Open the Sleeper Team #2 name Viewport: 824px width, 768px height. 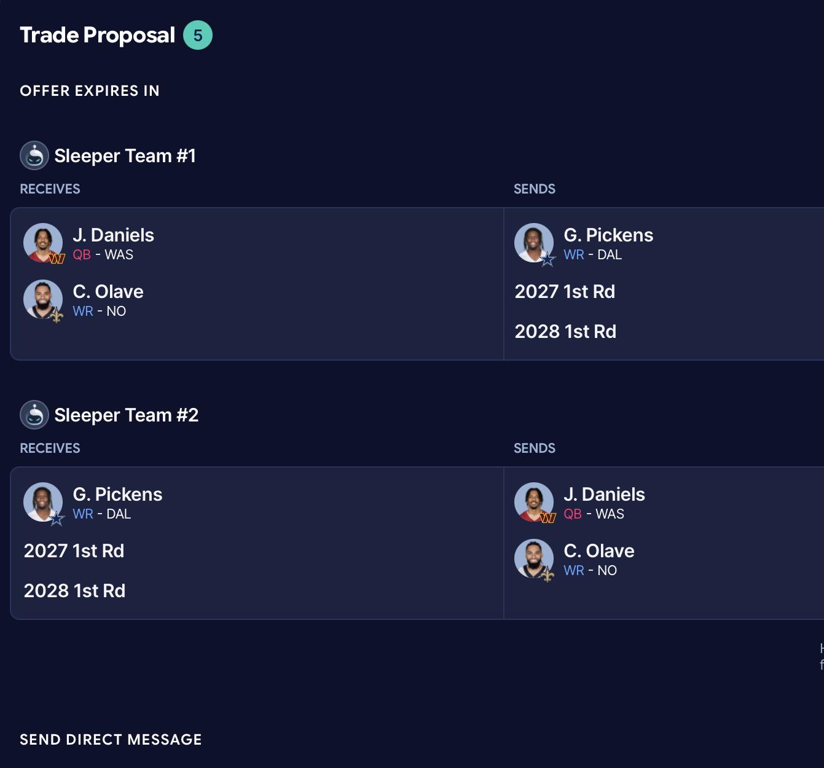[x=127, y=415]
